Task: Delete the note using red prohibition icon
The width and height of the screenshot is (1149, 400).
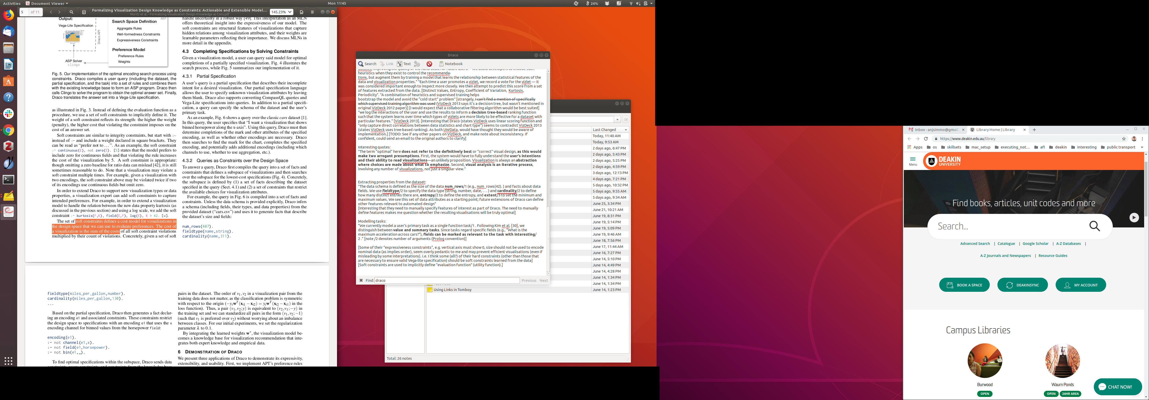Action: click(429, 64)
